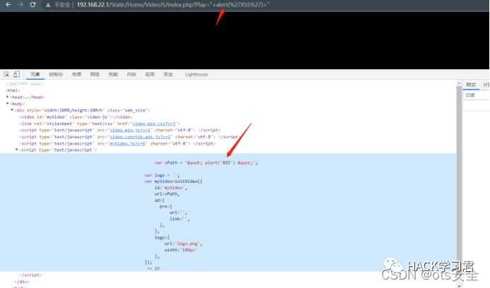Screen dimensions: 490x288
Task: Open the video-contrib-ads.js?v=1 link
Action: (x=140, y=137)
